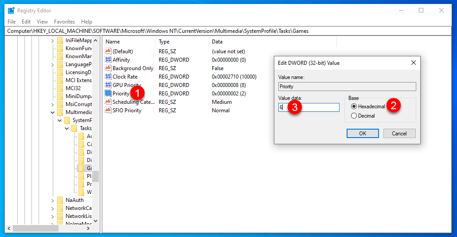
Task: Click the Multimedia folder icon
Action: tap(60, 112)
